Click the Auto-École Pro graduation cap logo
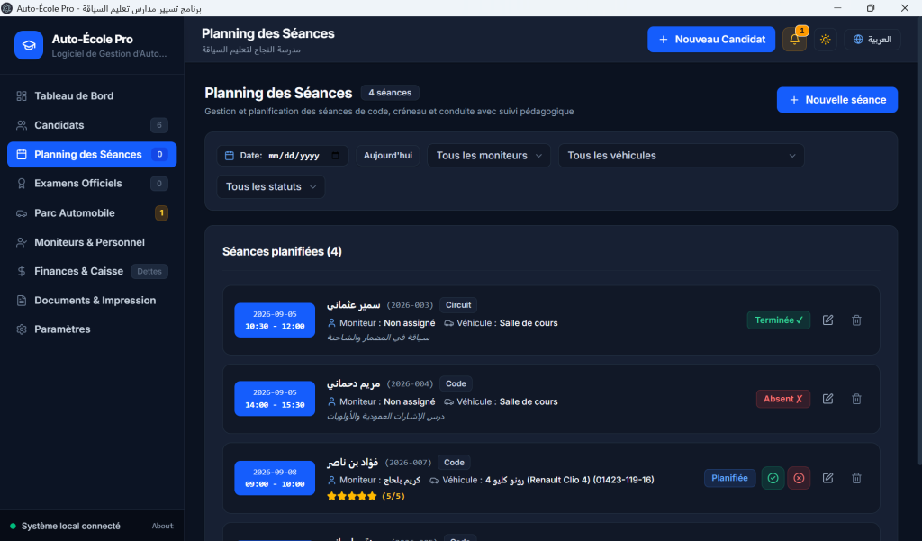 [29, 45]
